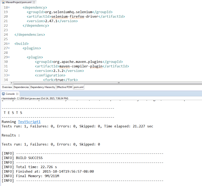Open the TestScript1 link in console

pyautogui.click(x=29, y=122)
